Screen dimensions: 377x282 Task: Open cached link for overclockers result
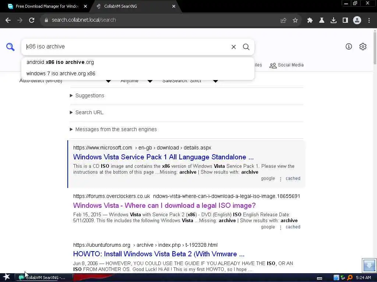click(293, 227)
